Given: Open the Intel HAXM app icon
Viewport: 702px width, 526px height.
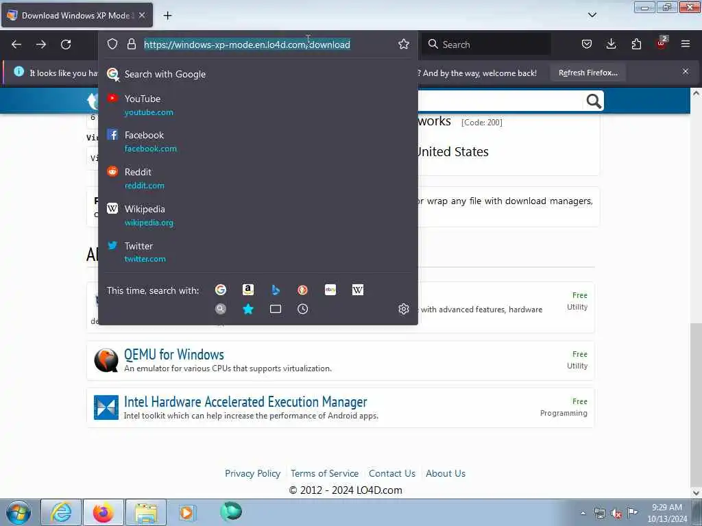Looking at the screenshot, I should tap(106, 408).
